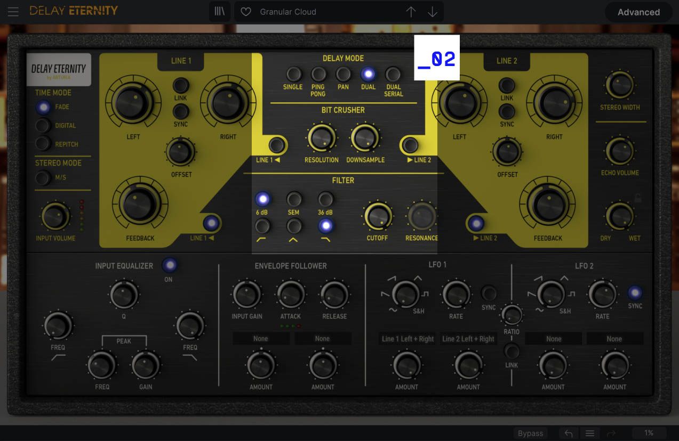679x441 pixels.
Task: Click Input Equalizer Q knob
Action: click(124, 295)
